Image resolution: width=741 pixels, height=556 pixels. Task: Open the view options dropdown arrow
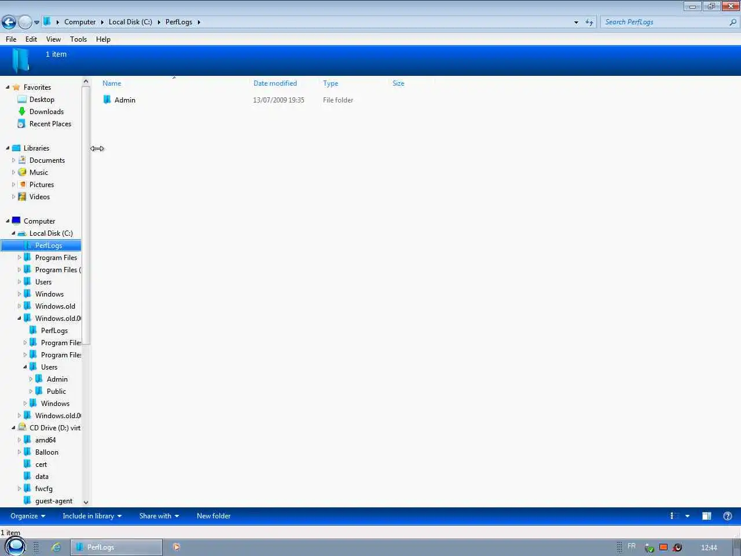tap(687, 516)
